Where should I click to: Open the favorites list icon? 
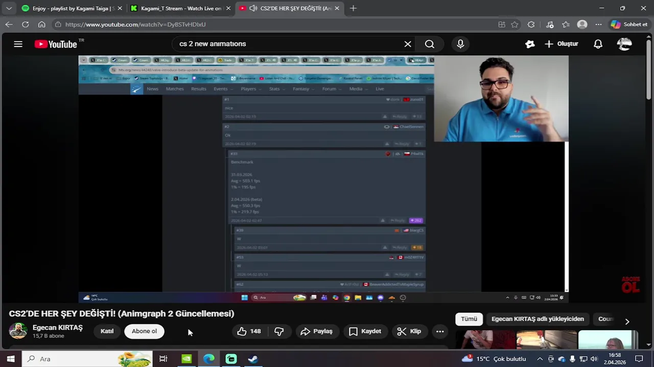click(566, 24)
